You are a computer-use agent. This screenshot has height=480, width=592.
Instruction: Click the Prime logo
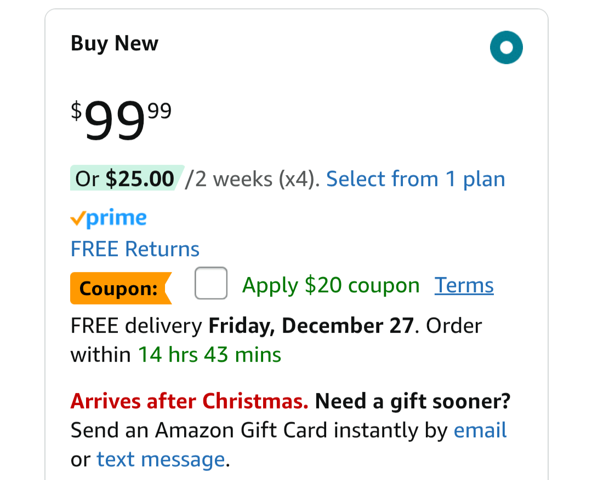[x=109, y=218]
